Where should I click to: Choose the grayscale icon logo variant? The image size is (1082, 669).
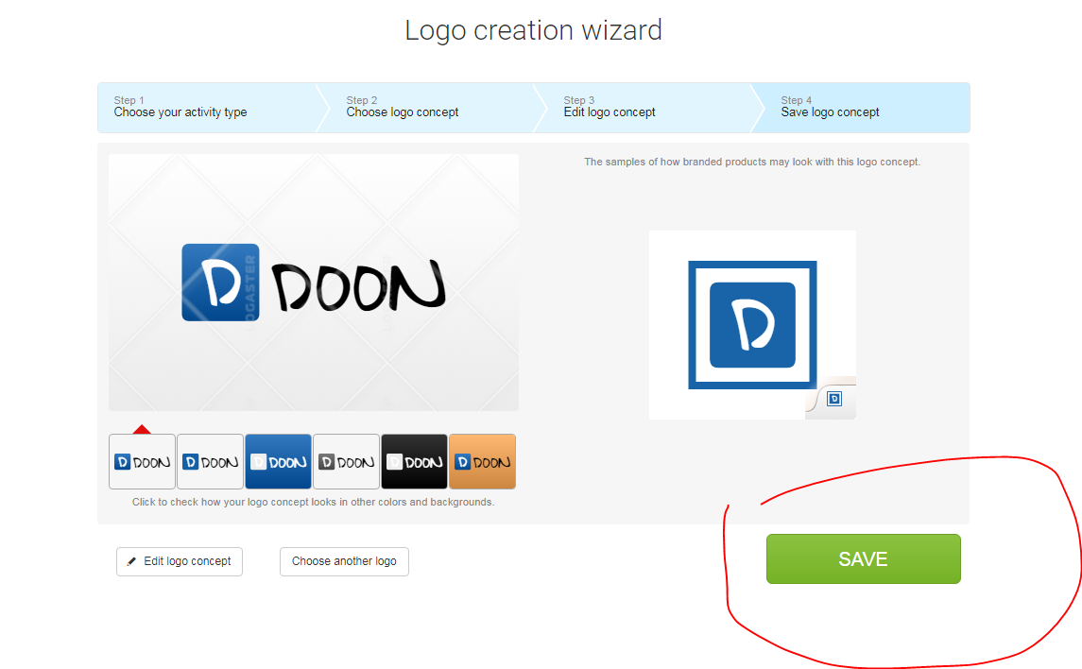(346, 462)
